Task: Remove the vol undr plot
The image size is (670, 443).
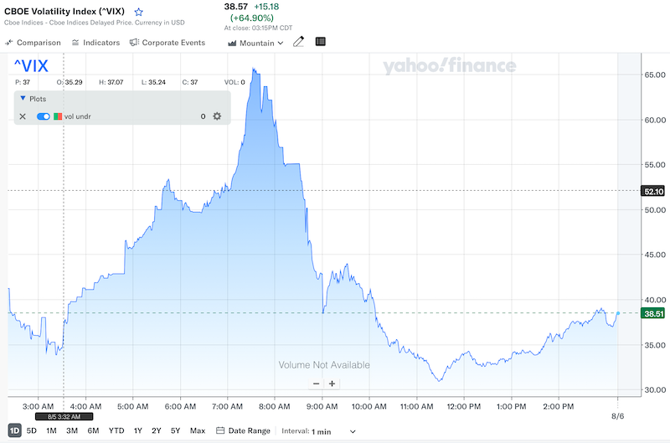Action: tap(23, 116)
